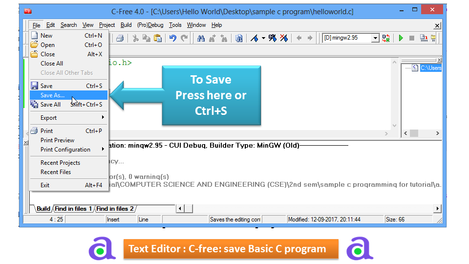Click the Find Previous binoculars icon

(223, 38)
